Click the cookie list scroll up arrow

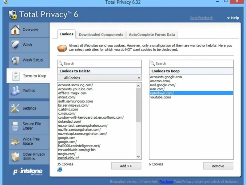pyautogui.click(x=138, y=86)
